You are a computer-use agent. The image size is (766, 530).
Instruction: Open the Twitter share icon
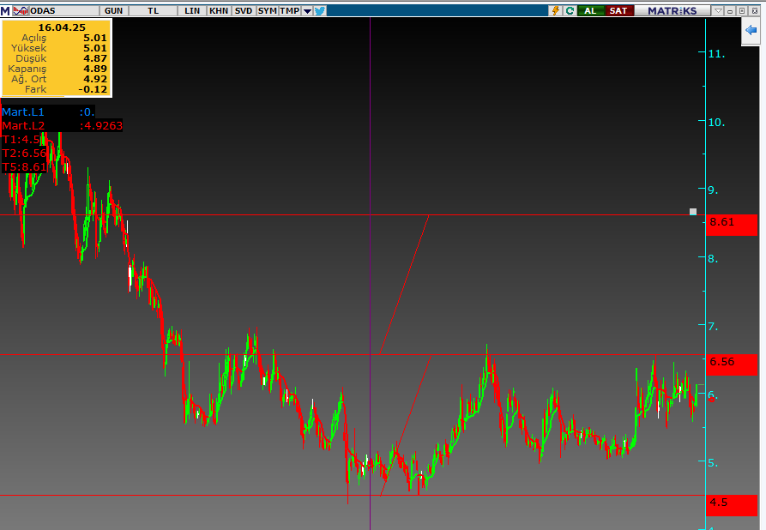pos(317,11)
